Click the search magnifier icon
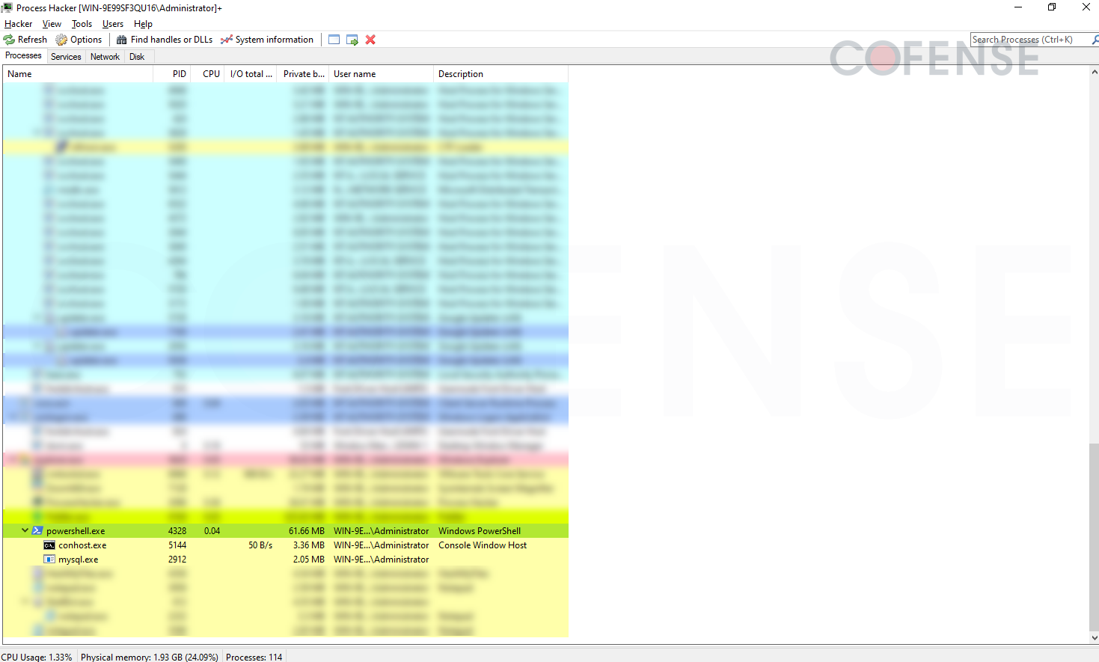The width and height of the screenshot is (1099, 662). coord(1095,40)
